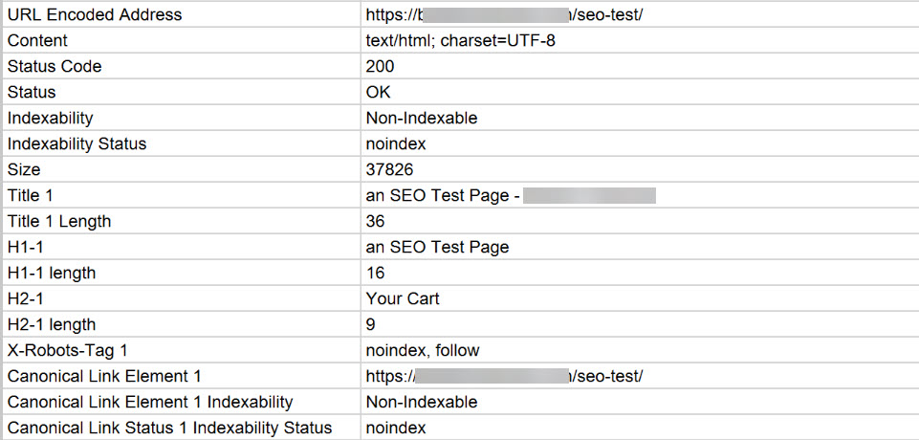Viewport: 919px width, 440px height.
Task: Select the "Canonical Link Status 1 Indexability Status" label
Action: 169,428
